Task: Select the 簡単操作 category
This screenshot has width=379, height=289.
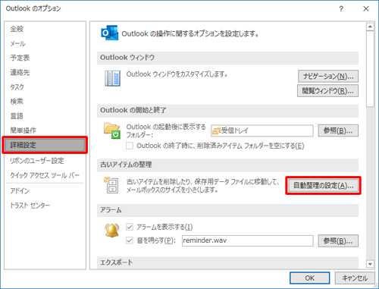Action: [x=23, y=130]
